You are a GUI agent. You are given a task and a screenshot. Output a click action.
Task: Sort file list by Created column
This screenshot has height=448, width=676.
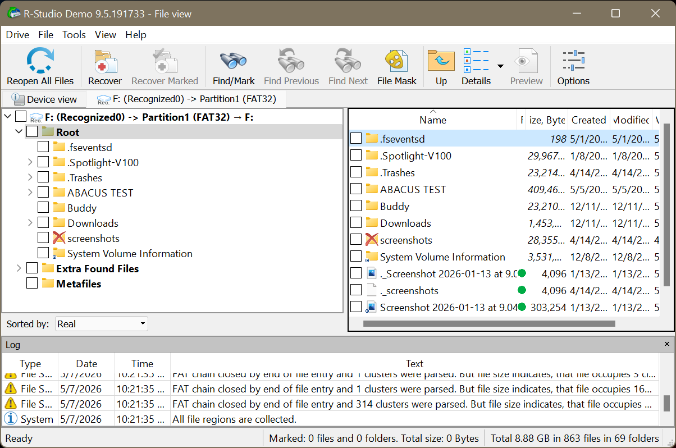click(588, 120)
